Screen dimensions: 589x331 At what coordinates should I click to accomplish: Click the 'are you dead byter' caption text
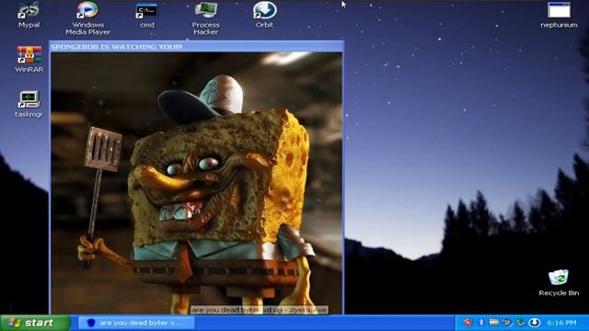click(260, 310)
